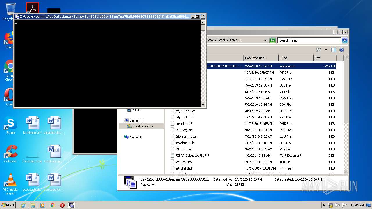This screenshot has height=209, width=372.
Task: Open the network tray icon
Action: tap(331, 205)
